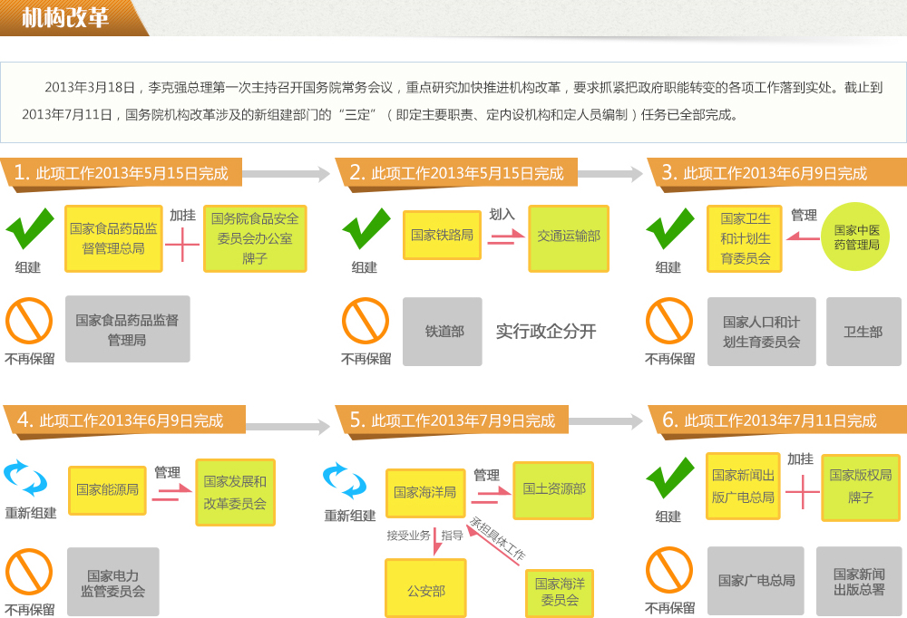Click gray box 卫生部
The width and height of the screenshot is (907, 618).
(x=863, y=332)
